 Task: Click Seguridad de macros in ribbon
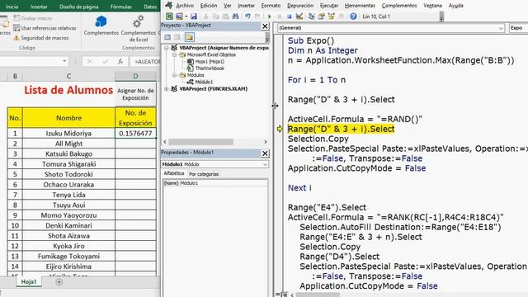(40, 38)
